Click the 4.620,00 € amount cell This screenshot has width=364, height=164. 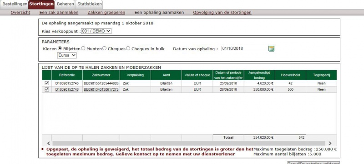[259, 83]
